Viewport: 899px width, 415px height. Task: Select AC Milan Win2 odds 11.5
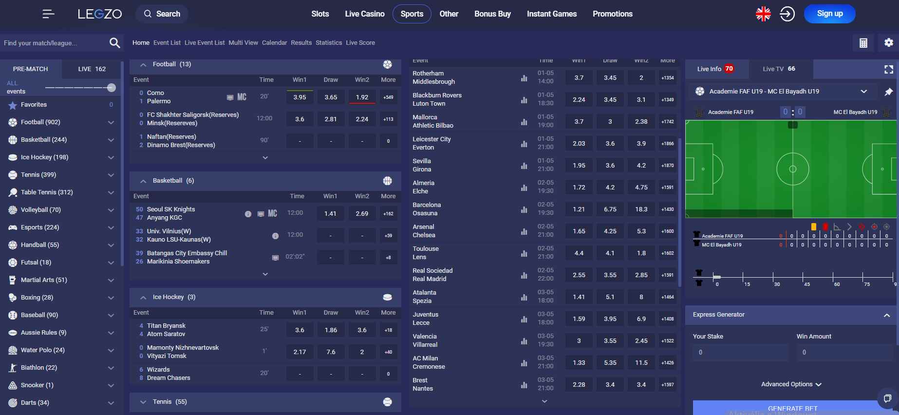[x=641, y=363]
